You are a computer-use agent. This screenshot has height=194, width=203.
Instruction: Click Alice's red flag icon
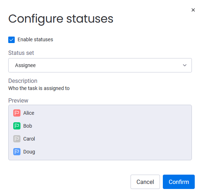[x=17, y=113]
